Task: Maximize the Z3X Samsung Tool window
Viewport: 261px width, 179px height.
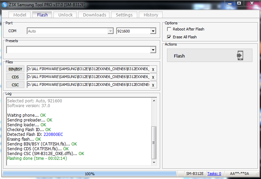Action: point(239,3)
